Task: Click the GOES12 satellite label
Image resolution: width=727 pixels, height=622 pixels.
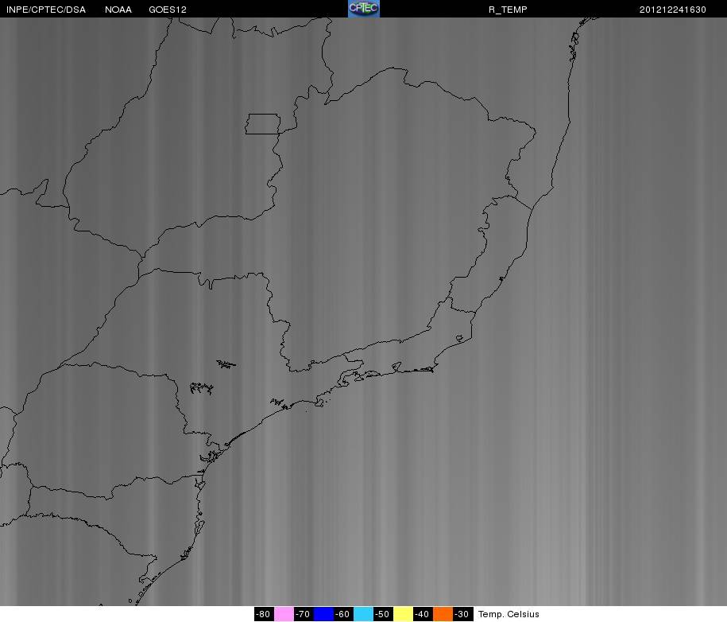Action: coord(168,10)
